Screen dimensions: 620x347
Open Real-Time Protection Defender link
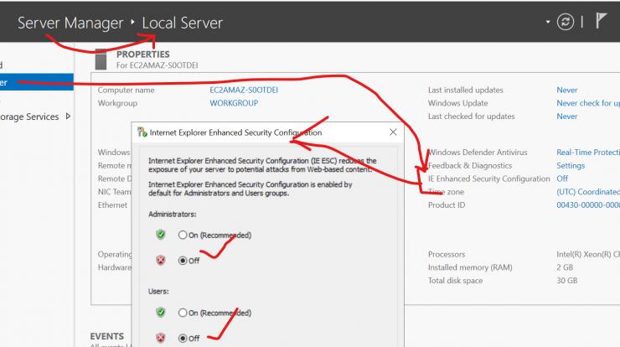pos(588,153)
